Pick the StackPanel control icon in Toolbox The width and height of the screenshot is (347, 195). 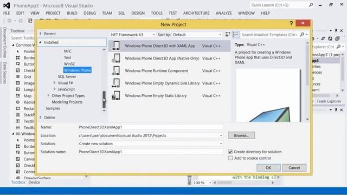(18, 115)
